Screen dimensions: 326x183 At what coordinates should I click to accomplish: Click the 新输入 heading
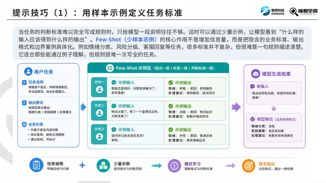pos(263,87)
